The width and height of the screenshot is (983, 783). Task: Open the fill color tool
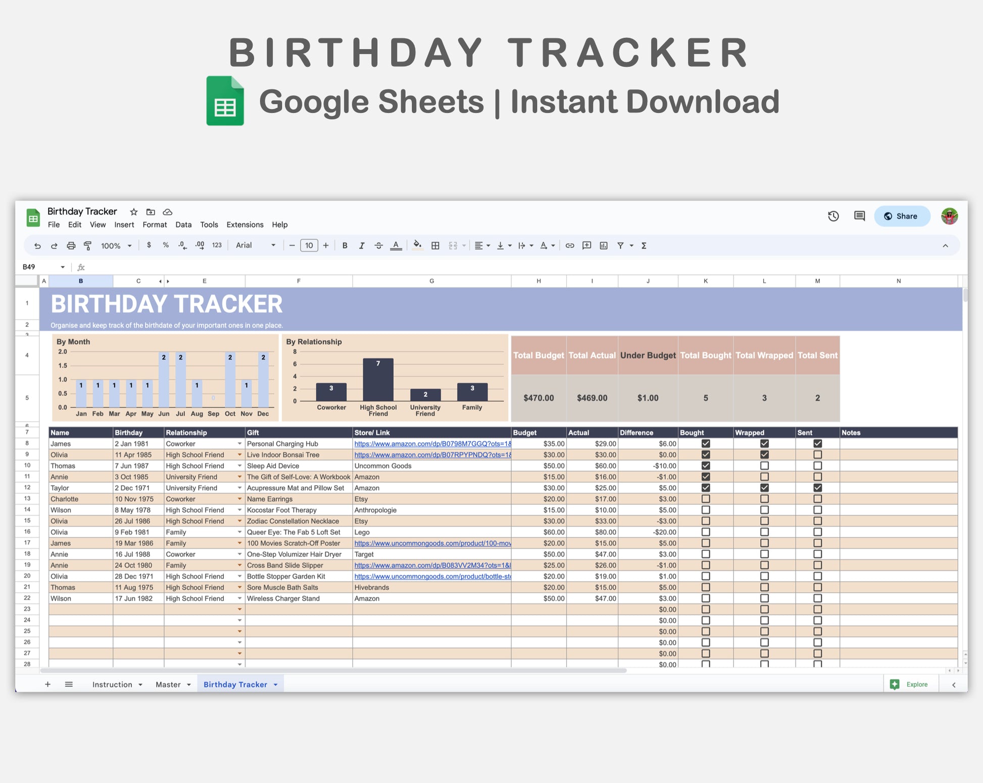point(417,246)
